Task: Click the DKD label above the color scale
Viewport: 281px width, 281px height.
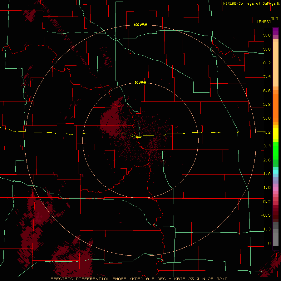Action: 274,19
